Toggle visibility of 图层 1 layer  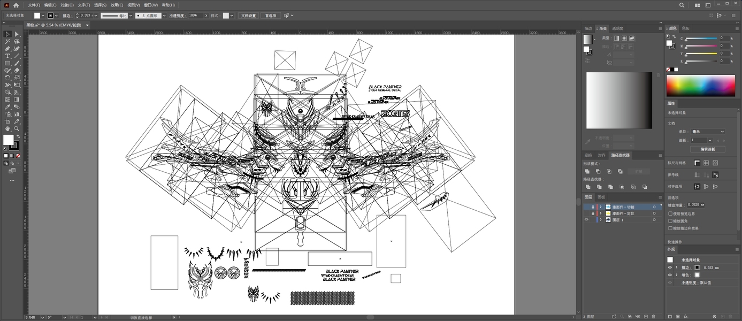[x=586, y=220]
